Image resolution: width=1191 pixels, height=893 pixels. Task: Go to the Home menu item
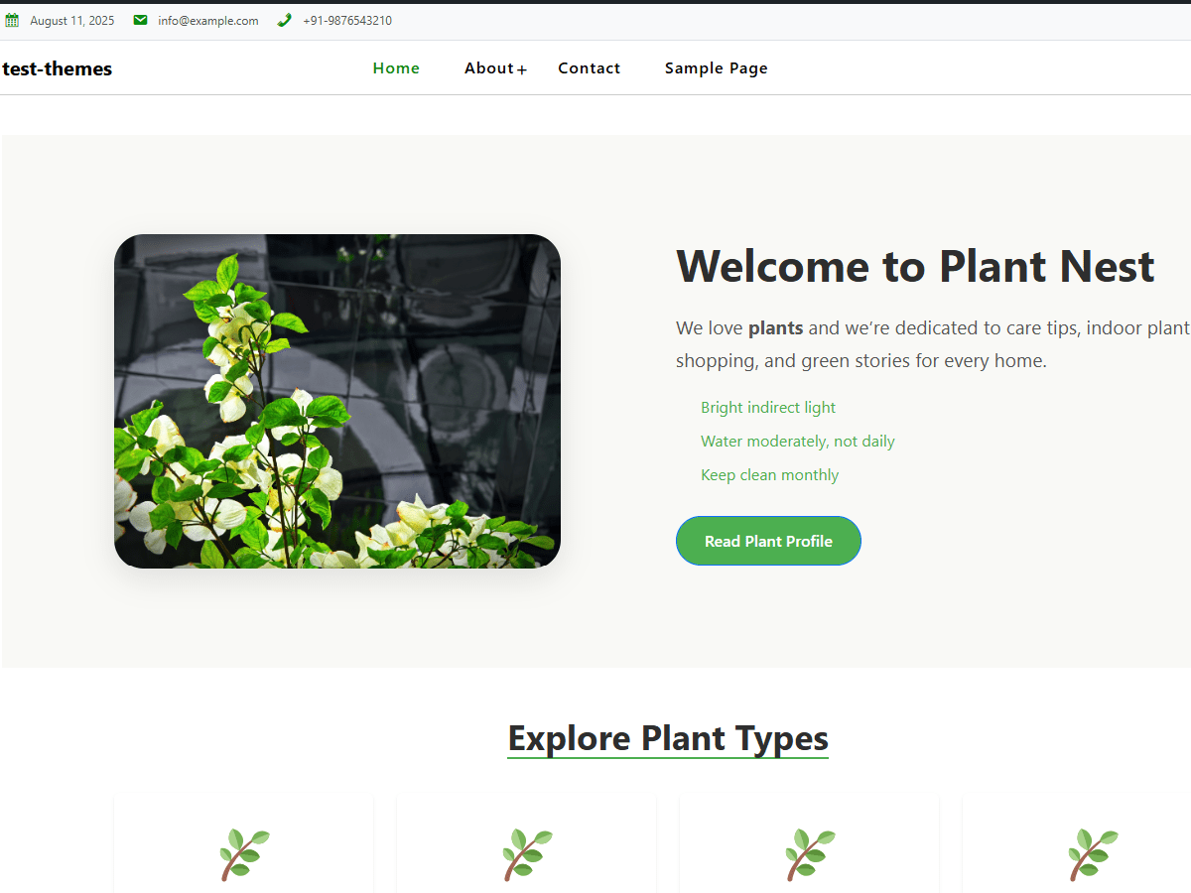[396, 68]
